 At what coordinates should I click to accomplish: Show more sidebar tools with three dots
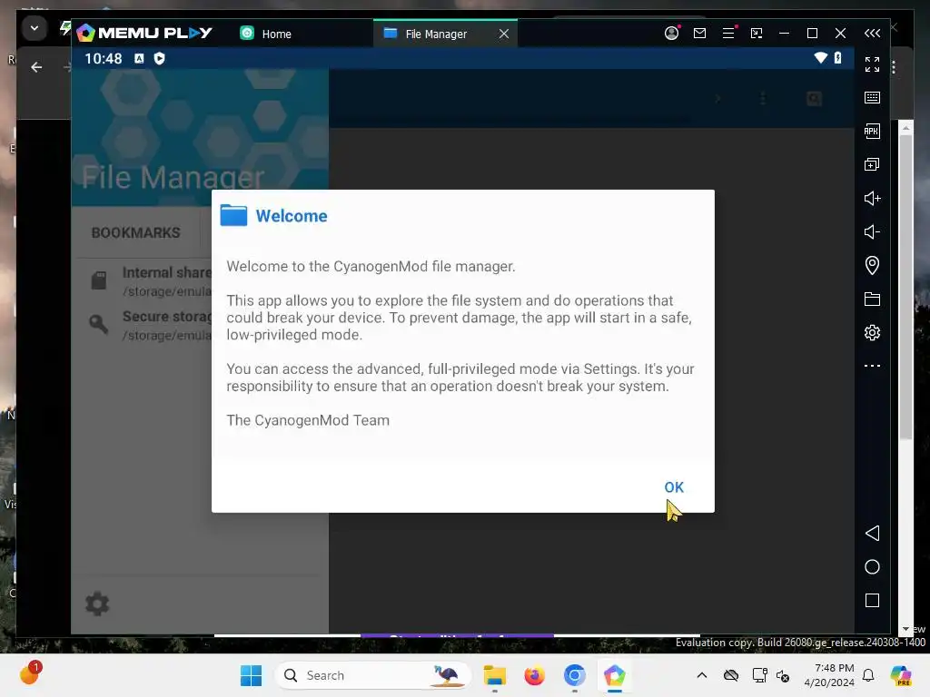(872, 366)
